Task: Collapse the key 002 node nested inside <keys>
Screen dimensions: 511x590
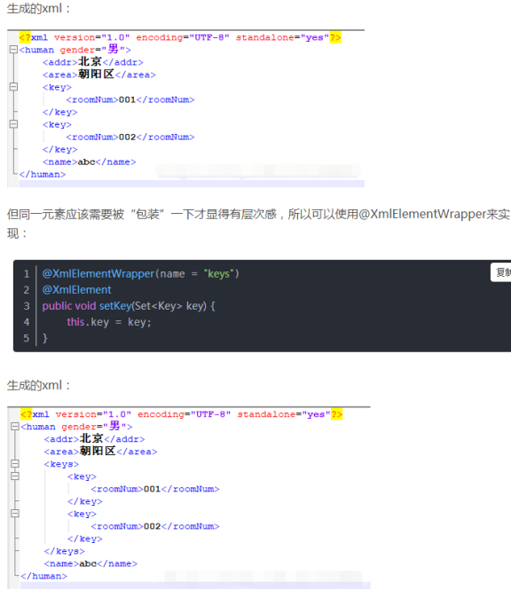Action: pyautogui.click(x=15, y=514)
